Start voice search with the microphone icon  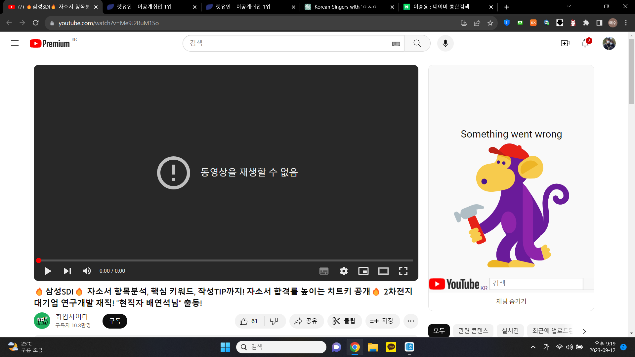445,43
